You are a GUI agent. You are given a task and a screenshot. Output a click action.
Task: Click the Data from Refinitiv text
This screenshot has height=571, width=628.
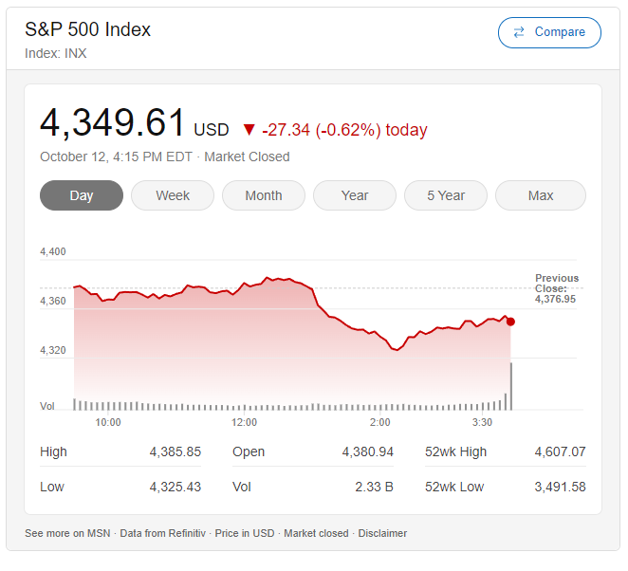click(163, 533)
